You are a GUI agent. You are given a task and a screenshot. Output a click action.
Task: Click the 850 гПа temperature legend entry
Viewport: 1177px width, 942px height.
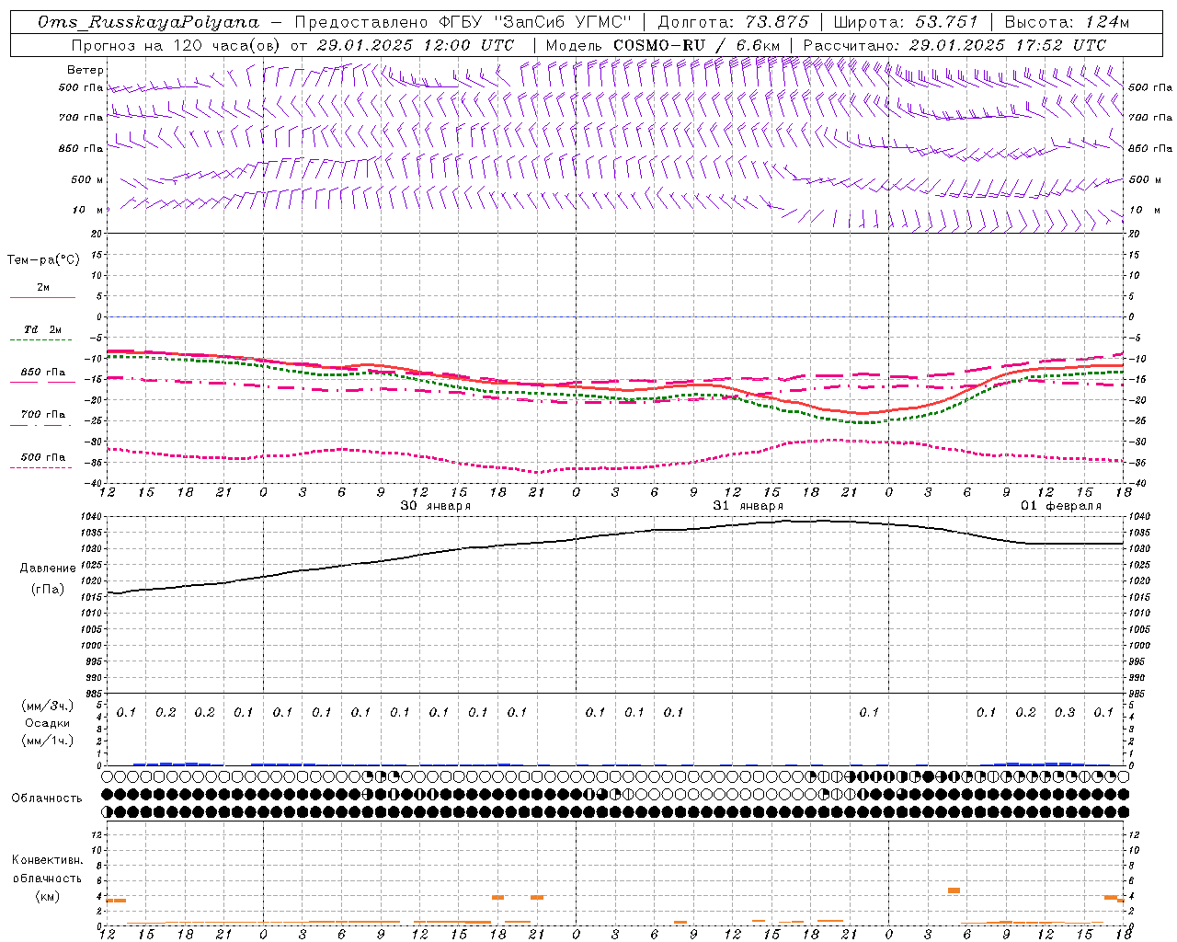tap(43, 373)
